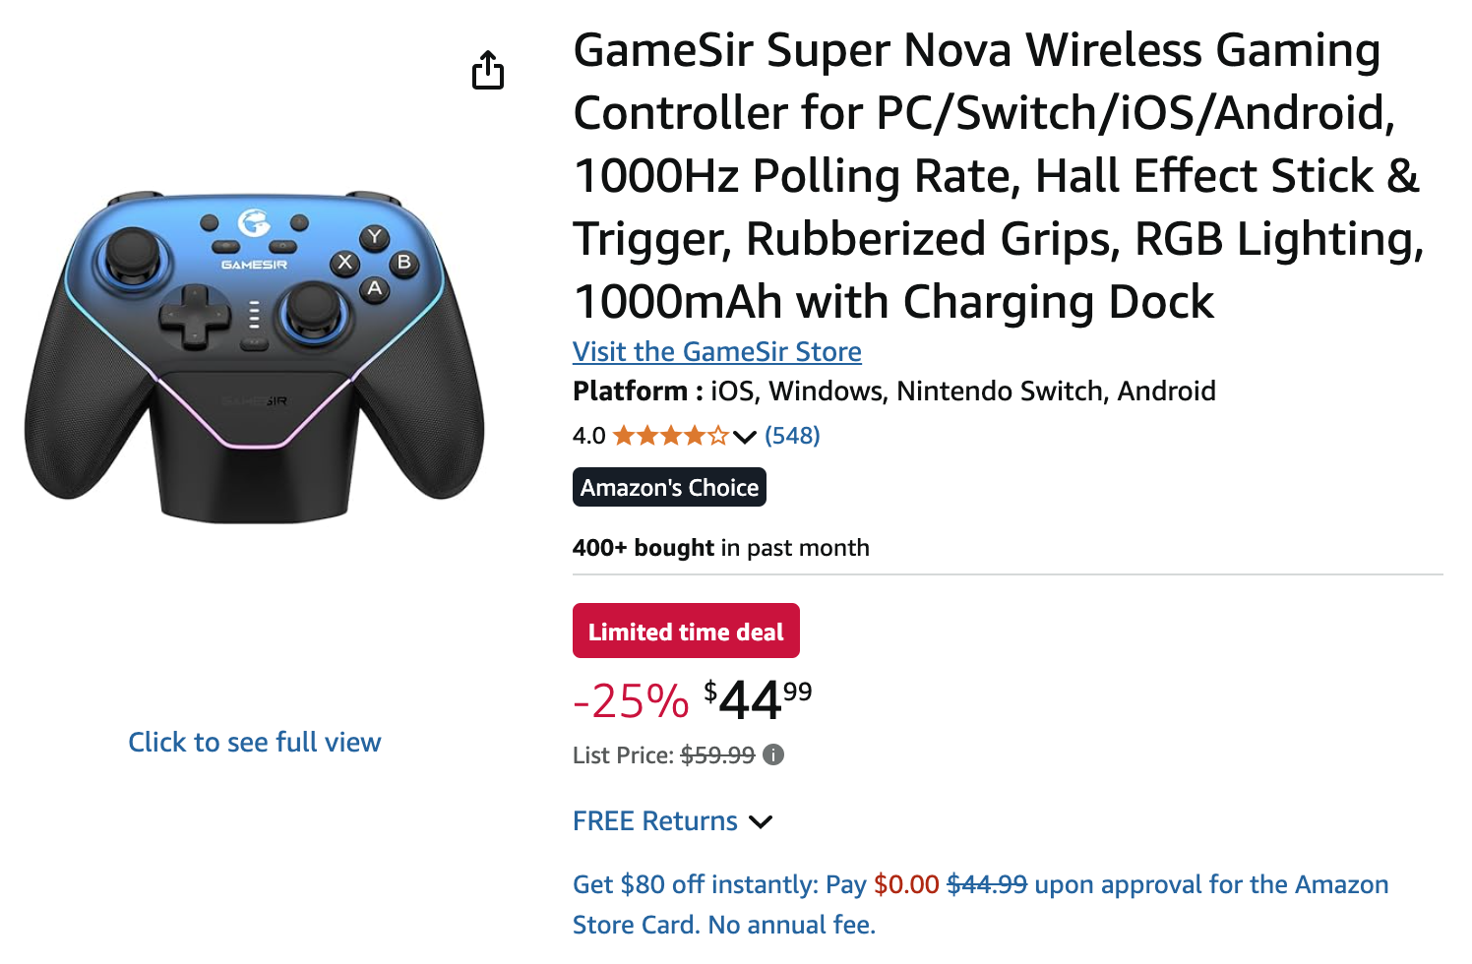Click the star rating icons

tap(671, 436)
